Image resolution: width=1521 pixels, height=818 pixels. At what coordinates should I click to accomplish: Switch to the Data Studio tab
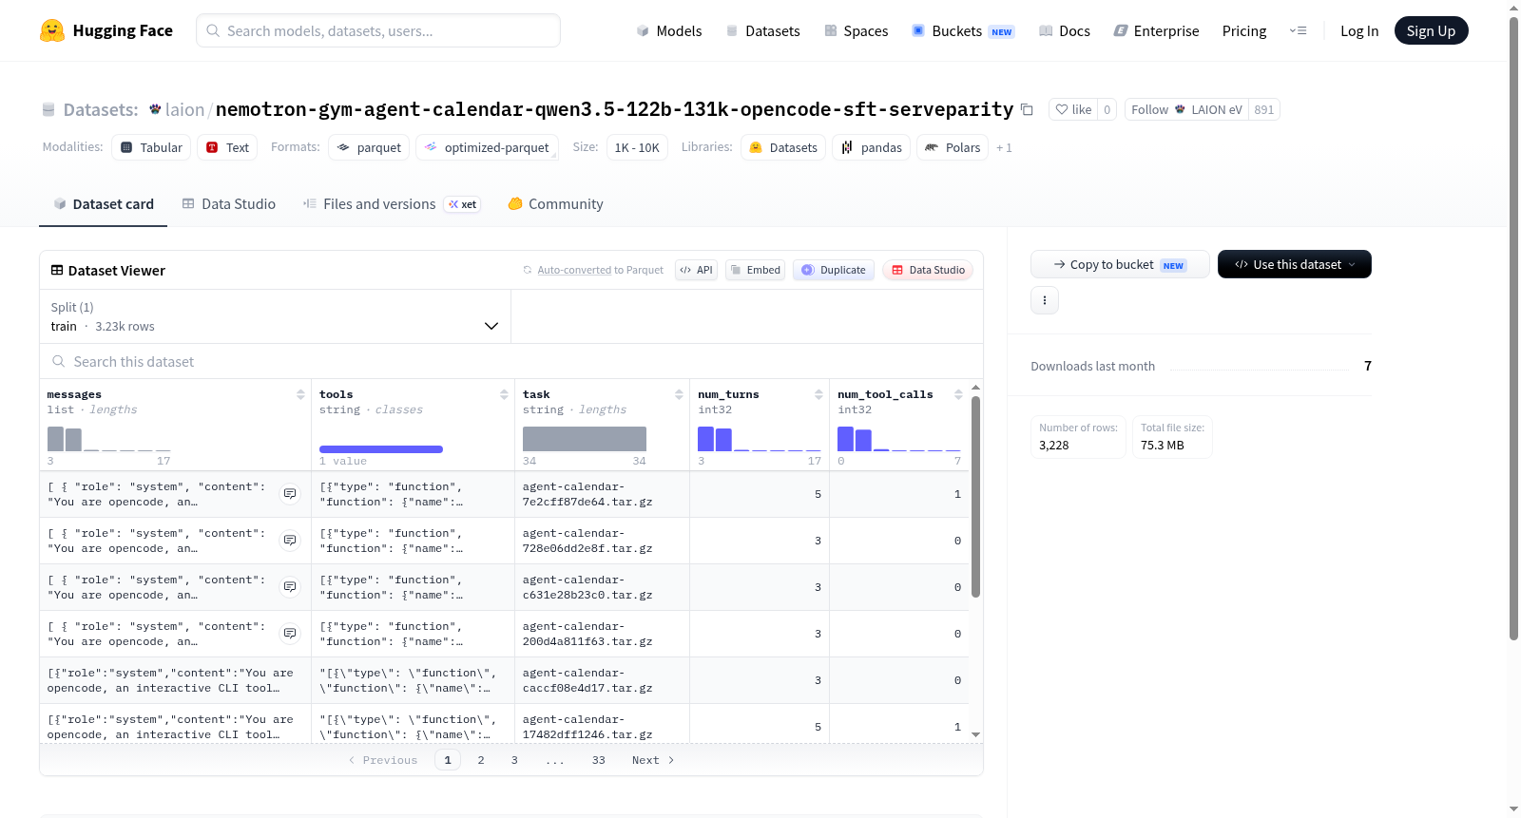(x=229, y=204)
